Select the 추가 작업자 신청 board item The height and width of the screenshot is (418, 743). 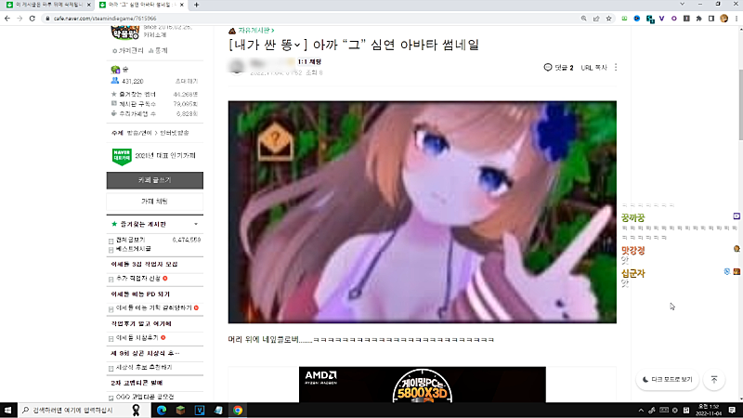137,279
